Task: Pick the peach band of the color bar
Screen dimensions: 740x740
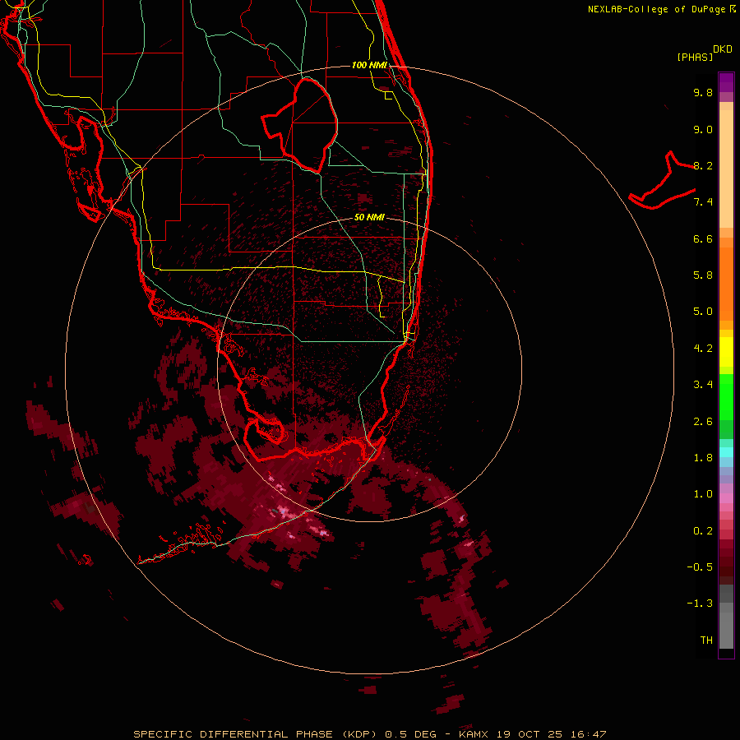Action: (x=726, y=169)
